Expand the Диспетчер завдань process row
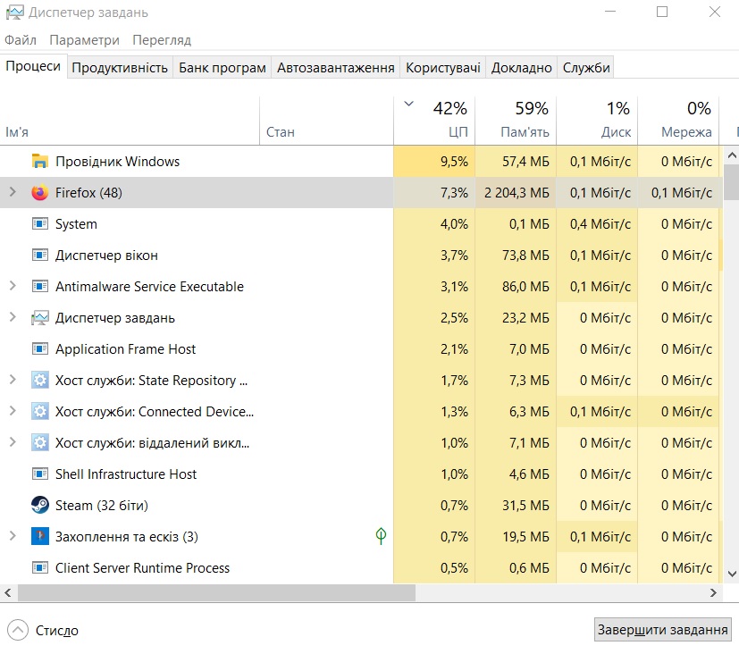Viewport: 739px width, 654px height. (13, 317)
